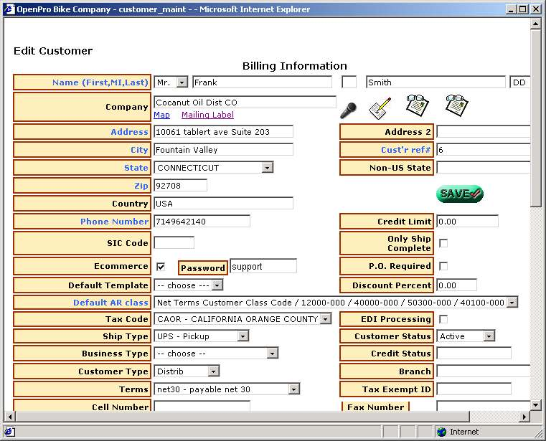Enable the Only Ship Complete checkbox
546x441 pixels.
point(443,243)
